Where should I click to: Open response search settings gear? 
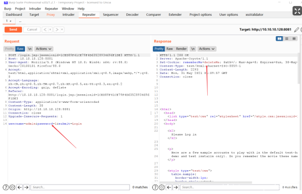162,187
